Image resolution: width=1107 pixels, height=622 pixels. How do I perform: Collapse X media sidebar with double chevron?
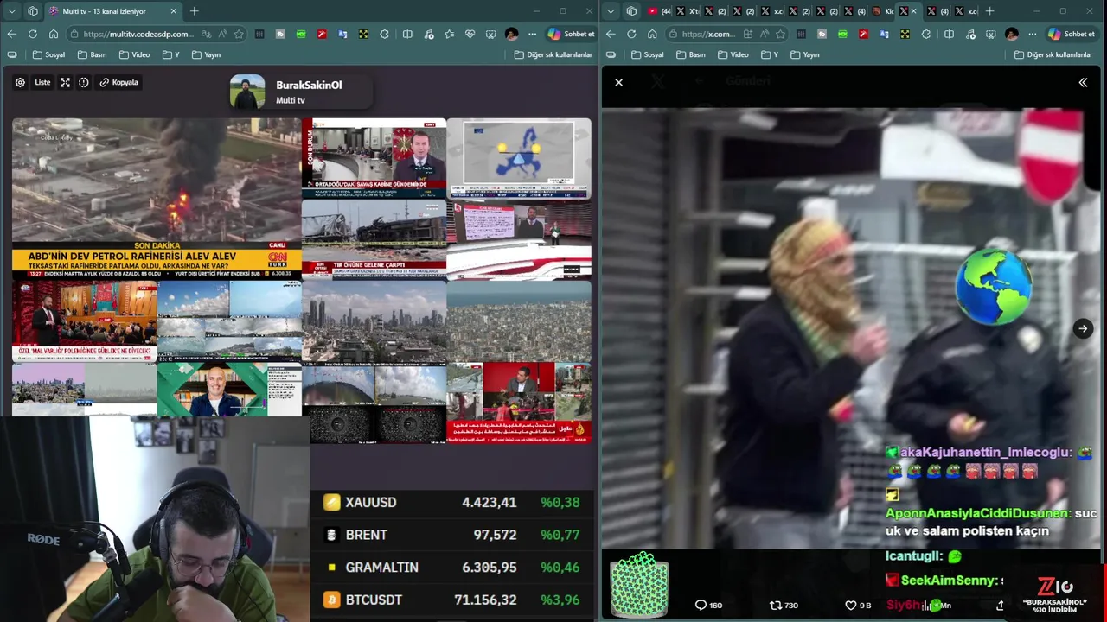point(1083,83)
